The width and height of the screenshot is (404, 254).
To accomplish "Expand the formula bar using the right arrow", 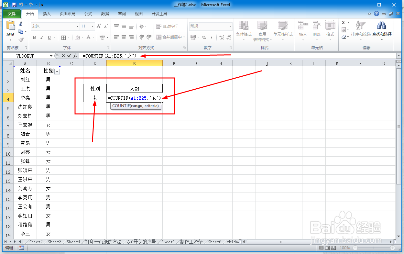I will coord(399,56).
